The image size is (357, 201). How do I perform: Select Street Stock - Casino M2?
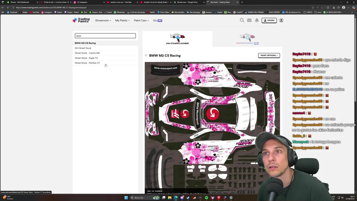[87, 53]
